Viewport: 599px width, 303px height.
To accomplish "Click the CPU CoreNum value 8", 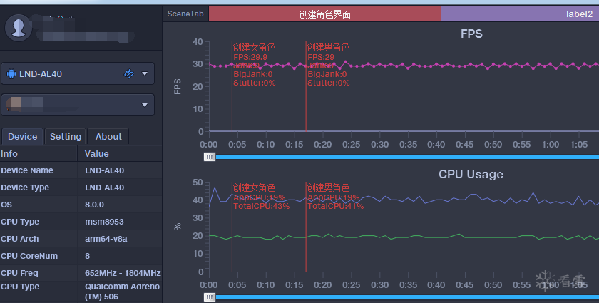I will [88, 256].
